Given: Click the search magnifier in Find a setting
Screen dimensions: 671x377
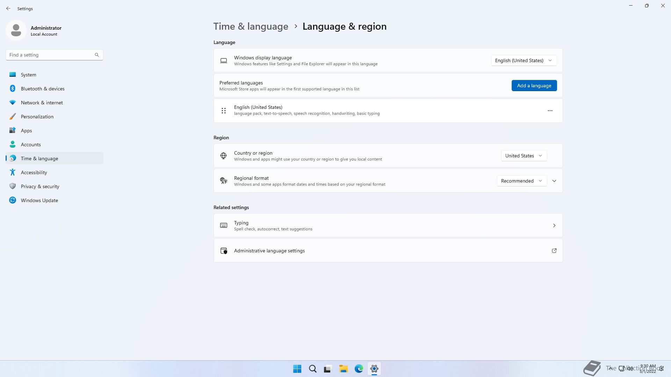Looking at the screenshot, I should tap(97, 55).
